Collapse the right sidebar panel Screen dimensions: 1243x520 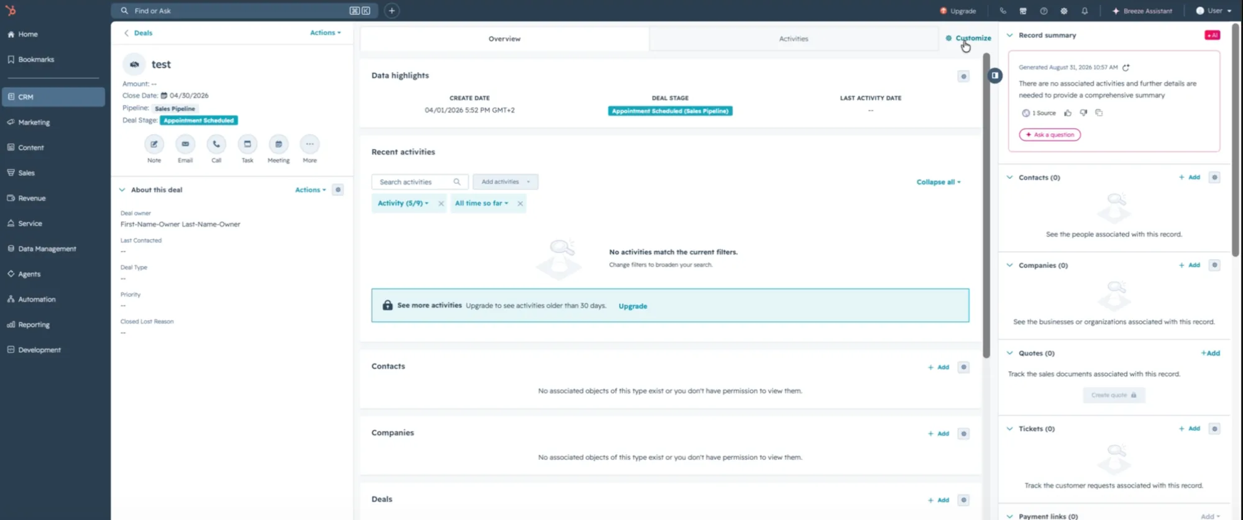click(x=995, y=76)
